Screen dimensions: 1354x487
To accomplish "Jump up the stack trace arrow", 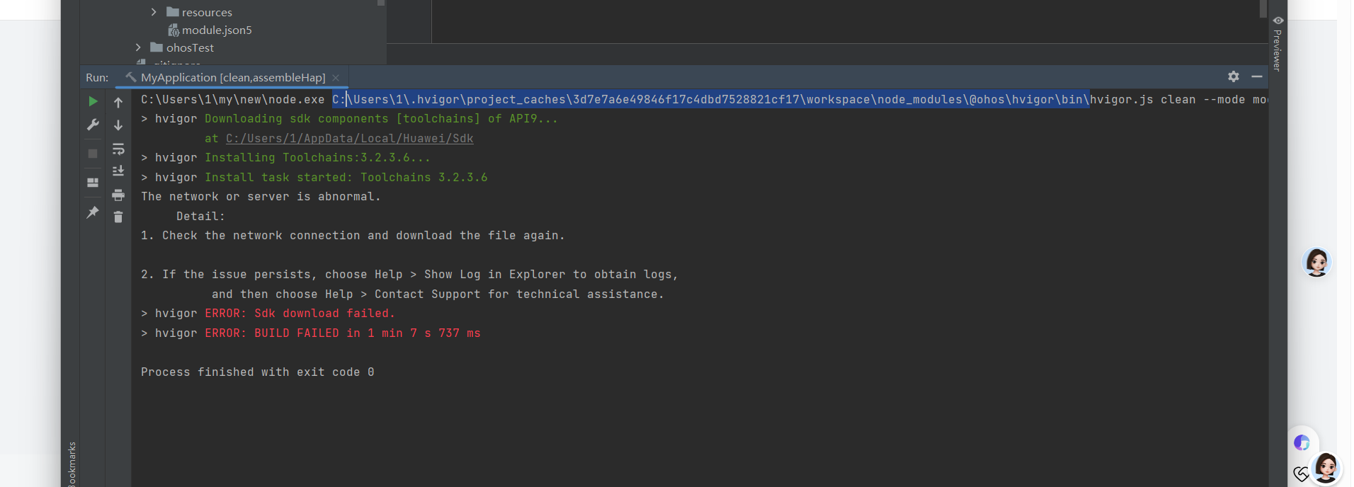I will [118, 103].
